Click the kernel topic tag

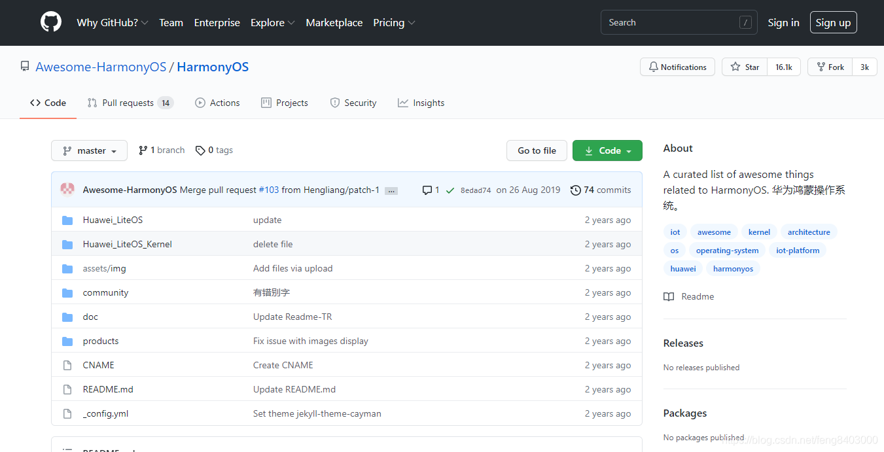tap(759, 232)
